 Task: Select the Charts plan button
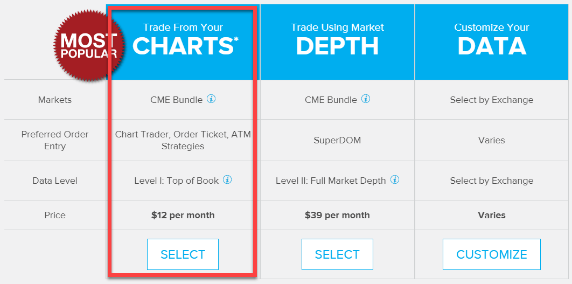click(183, 254)
